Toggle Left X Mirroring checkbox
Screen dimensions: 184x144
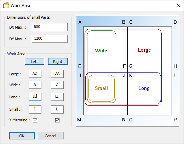click(35, 120)
